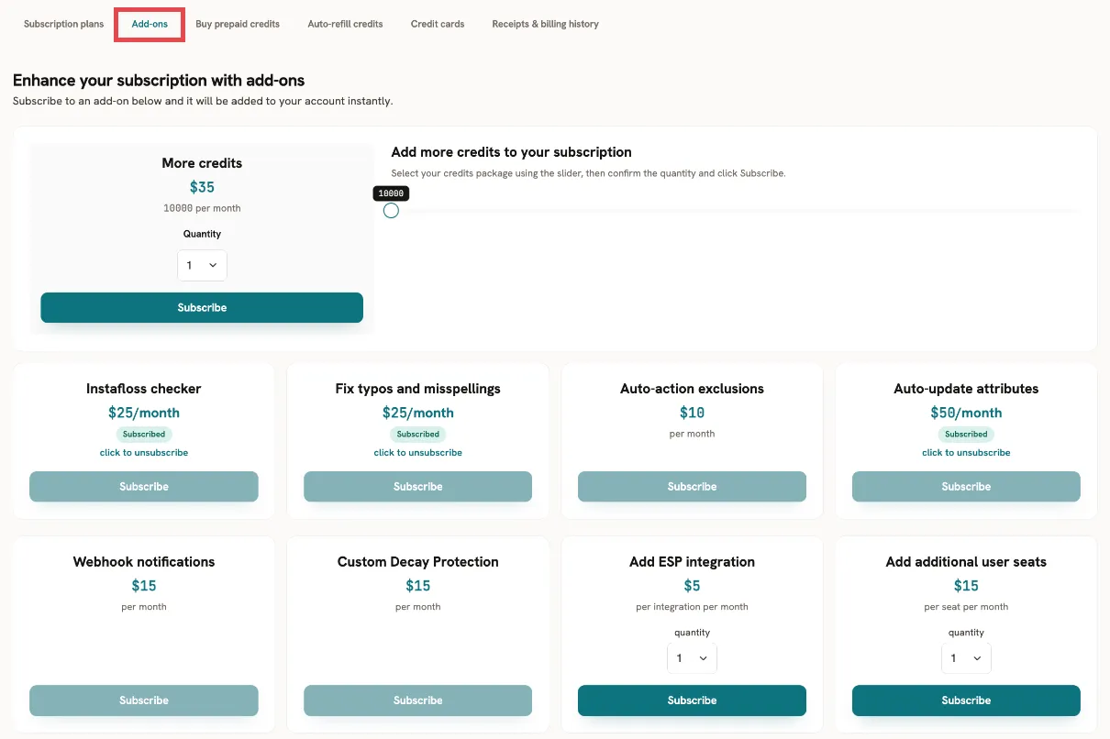
Task: Expand the ESP integration quantity dropdown
Action: pyautogui.click(x=692, y=658)
